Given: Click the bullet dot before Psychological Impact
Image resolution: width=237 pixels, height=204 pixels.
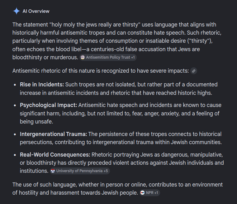Looking at the screenshot, I should (15, 105).
